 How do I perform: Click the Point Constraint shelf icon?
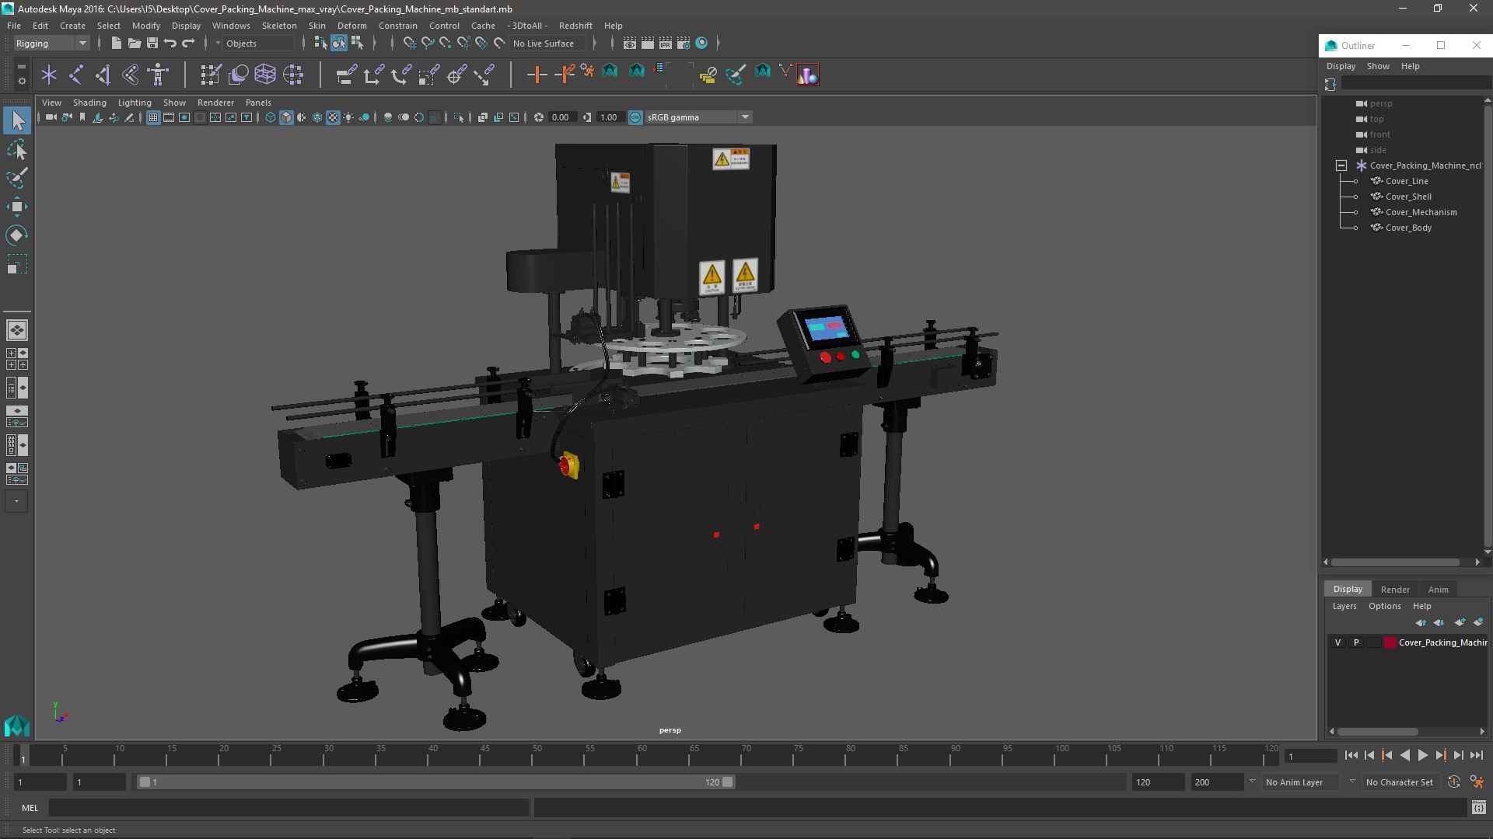pos(374,75)
